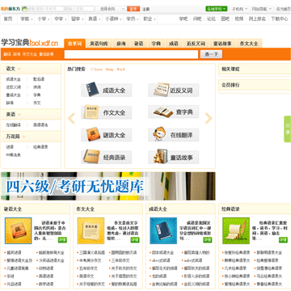Open the 在线翻译 mascot button
This screenshot has height=291, width=291.
point(174,135)
